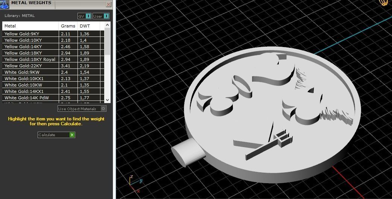
Task: Click the metal list scroll-up arrow
Action: 107,25
